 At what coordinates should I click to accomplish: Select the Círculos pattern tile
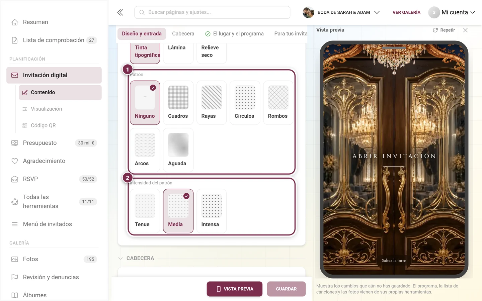pyautogui.click(x=245, y=103)
